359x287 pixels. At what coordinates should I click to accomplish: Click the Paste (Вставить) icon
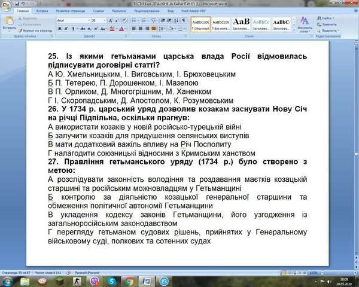[x=9, y=21]
